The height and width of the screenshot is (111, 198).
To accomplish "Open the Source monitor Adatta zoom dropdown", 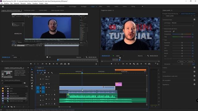I will [x=17, y=57].
